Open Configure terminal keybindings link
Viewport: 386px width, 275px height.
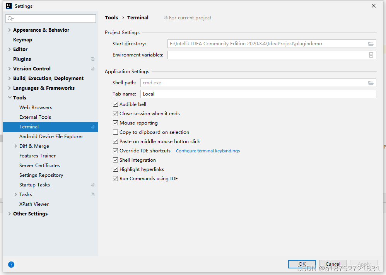click(x=208, y=151)
